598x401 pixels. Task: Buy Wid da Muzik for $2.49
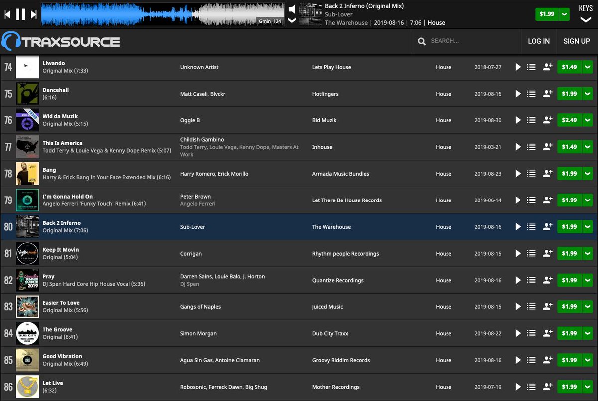point(569,120)
